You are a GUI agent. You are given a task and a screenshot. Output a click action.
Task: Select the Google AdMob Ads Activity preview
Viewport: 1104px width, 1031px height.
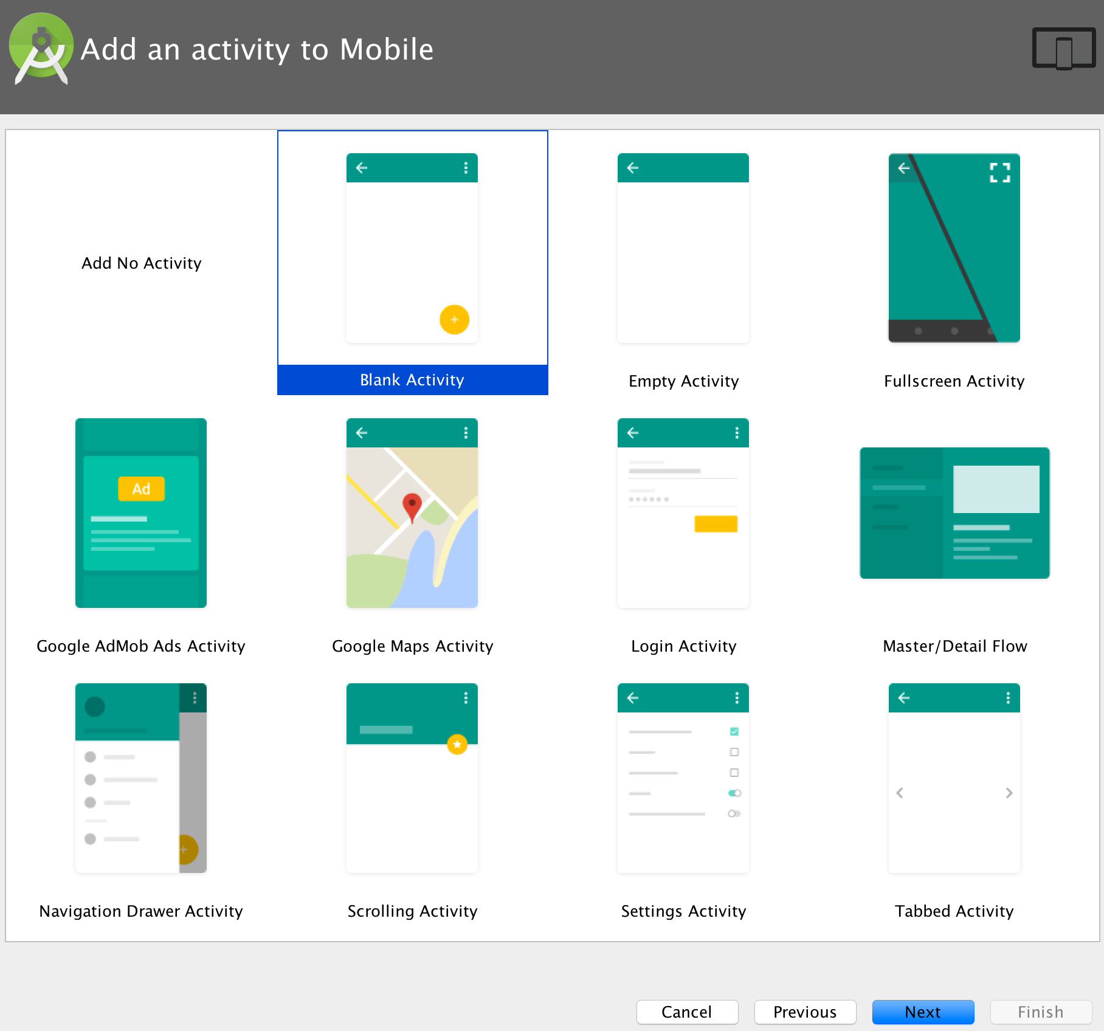coord(141,513)
